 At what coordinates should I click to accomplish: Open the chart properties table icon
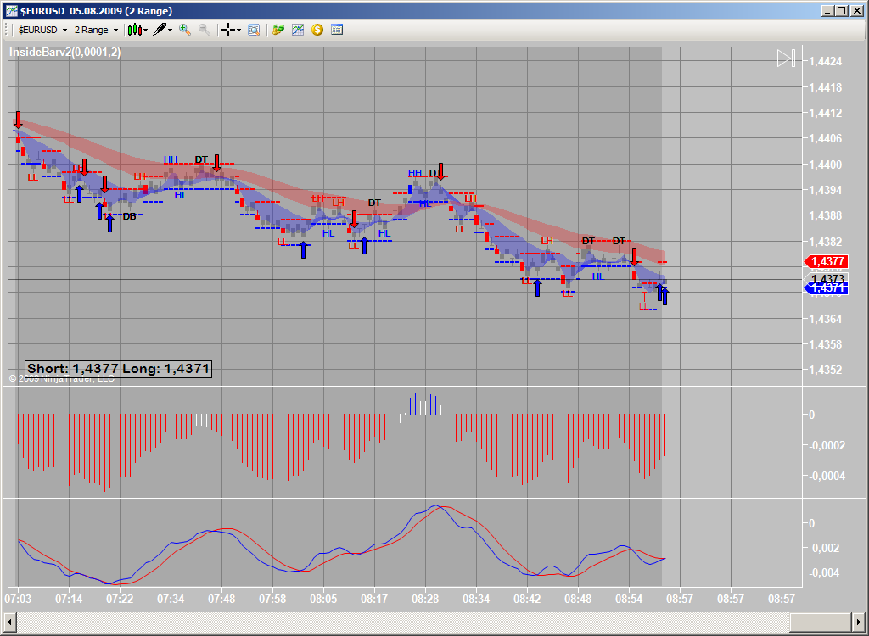[x=336, y=30]
